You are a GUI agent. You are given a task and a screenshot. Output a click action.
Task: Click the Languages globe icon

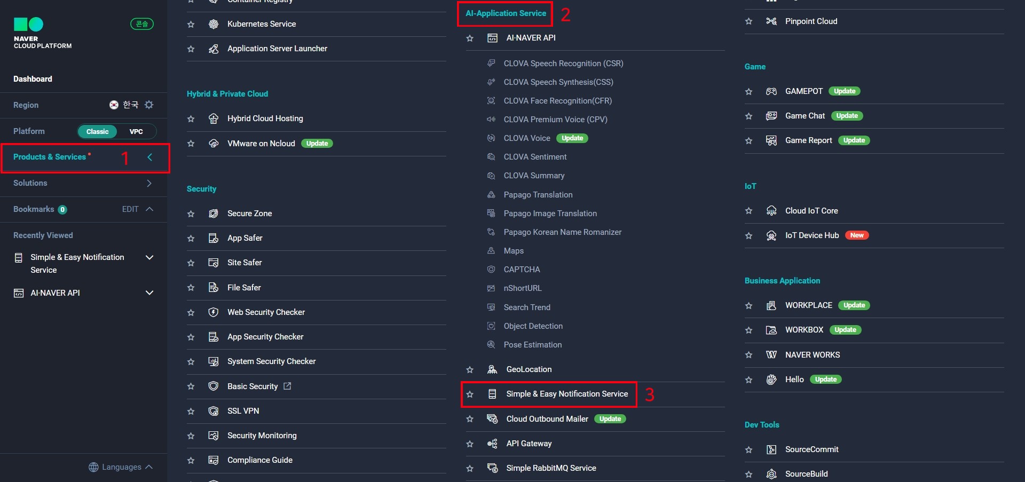pyautogui.click(x=93, y=467)
